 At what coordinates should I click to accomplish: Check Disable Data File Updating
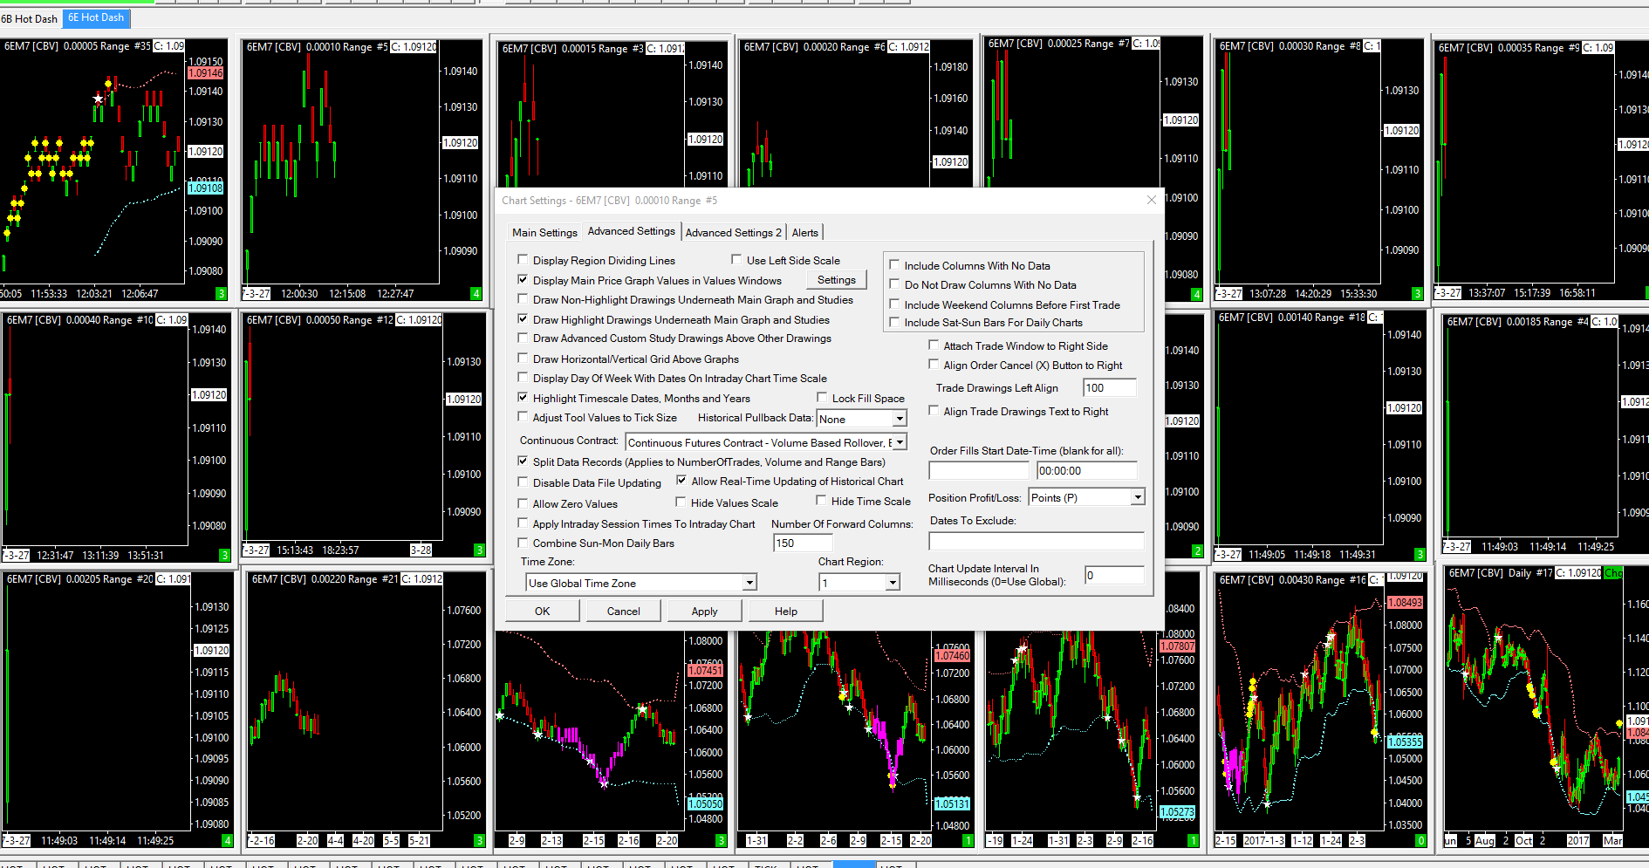[x=523, y=482]
